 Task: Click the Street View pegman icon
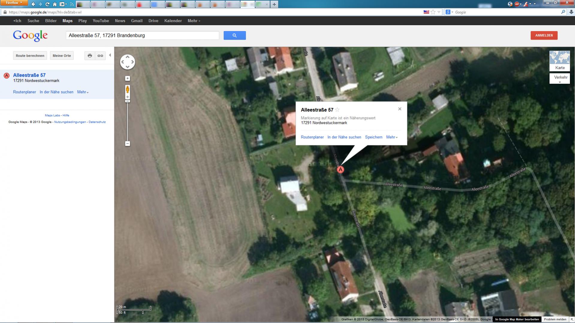click(x=128, y=89)
